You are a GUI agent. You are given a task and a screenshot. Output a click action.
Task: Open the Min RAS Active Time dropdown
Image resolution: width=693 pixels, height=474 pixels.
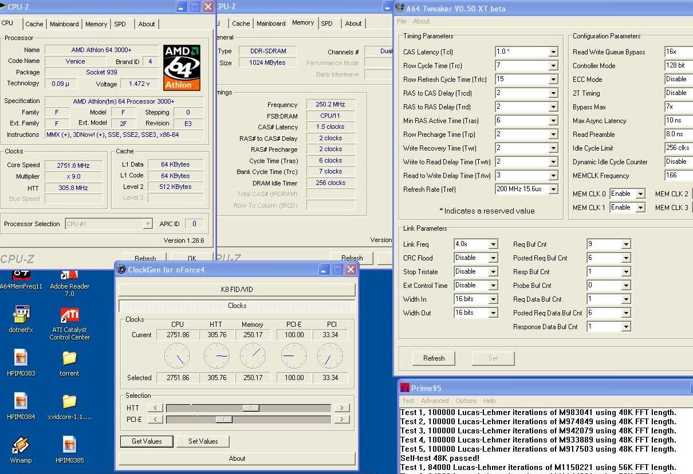pos(553,121)
